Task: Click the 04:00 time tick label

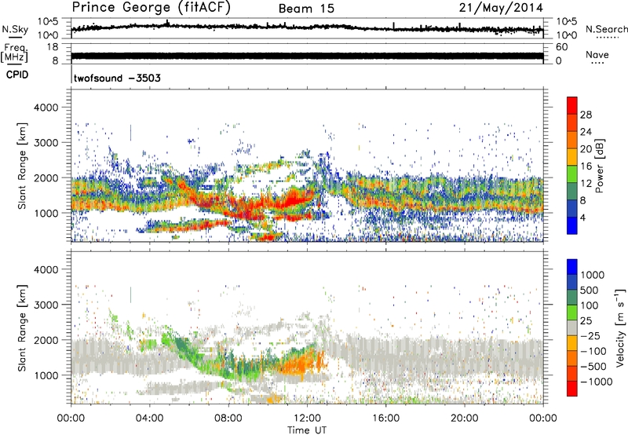Action: point(149,419)
